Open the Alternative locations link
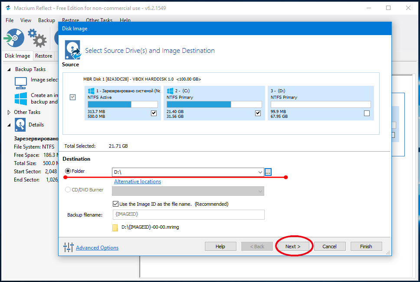The image size is (420, 282). click(x=138, y=182)
